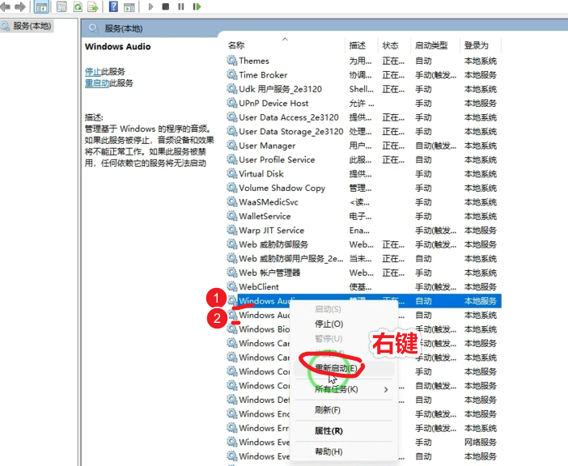Click the gear icon beside Warp JIT Service
Screen dimensions: 568x466
(232, 230)
